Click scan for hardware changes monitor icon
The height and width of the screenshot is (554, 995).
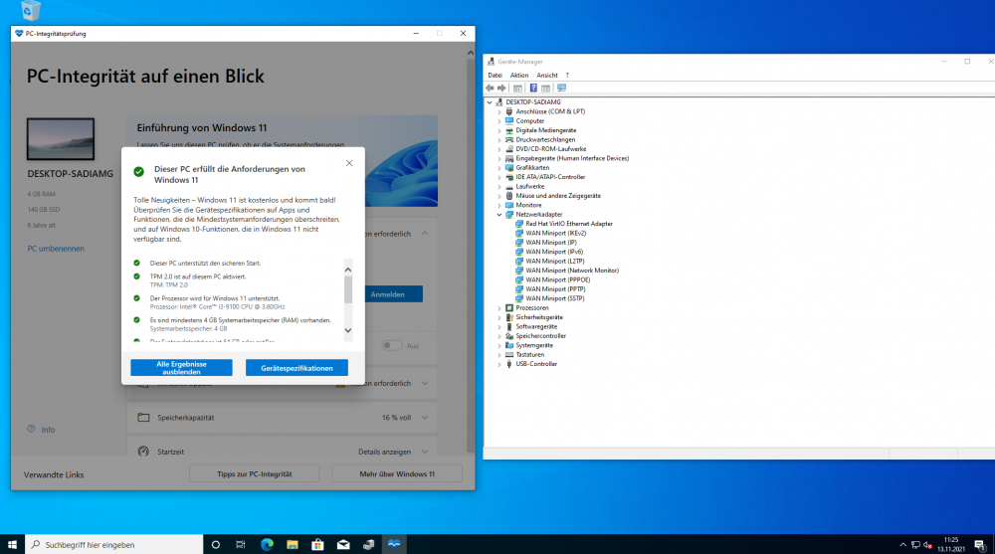[561, 89]
